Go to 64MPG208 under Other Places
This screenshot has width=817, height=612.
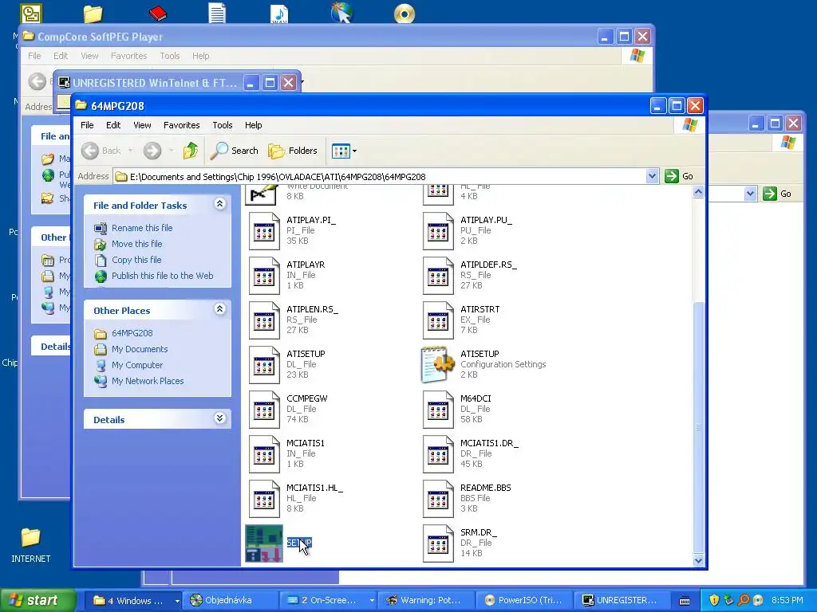(x=132, y=333)
